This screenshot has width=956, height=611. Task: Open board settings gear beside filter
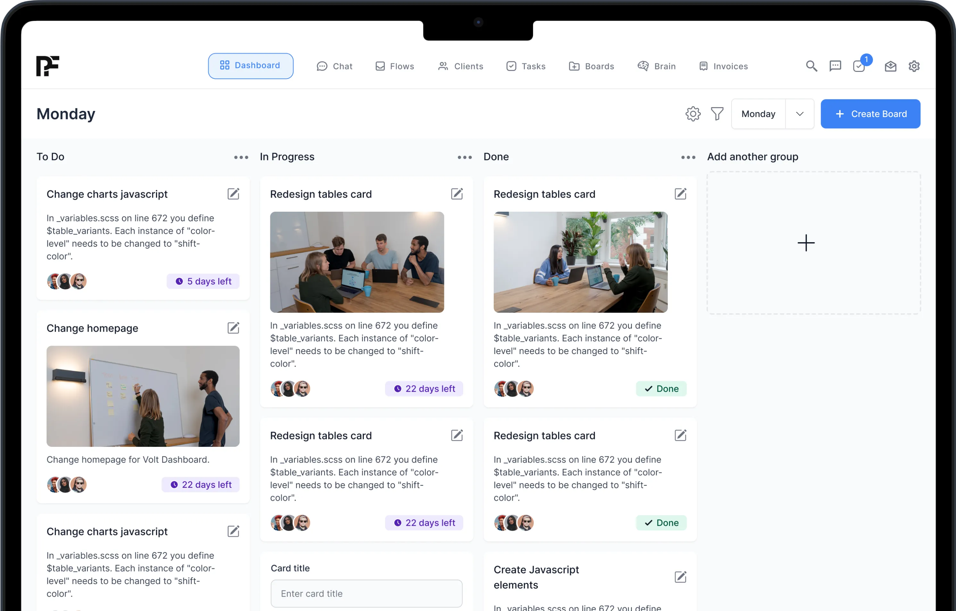[693, 114]
